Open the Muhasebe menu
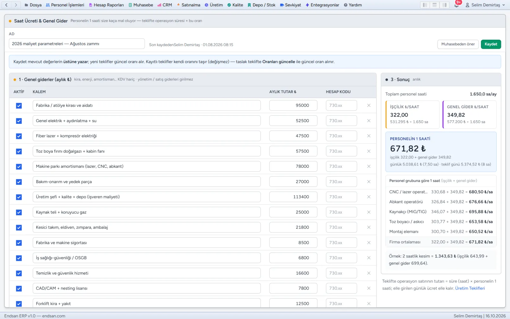Image resolution: width=510 pixels, height=319 pixels. click(141, 5)
